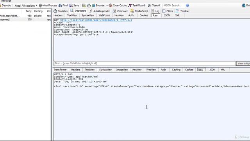Select response ImageView tab
The height and width of the screenshot is (141, 250).
[122, 70]
